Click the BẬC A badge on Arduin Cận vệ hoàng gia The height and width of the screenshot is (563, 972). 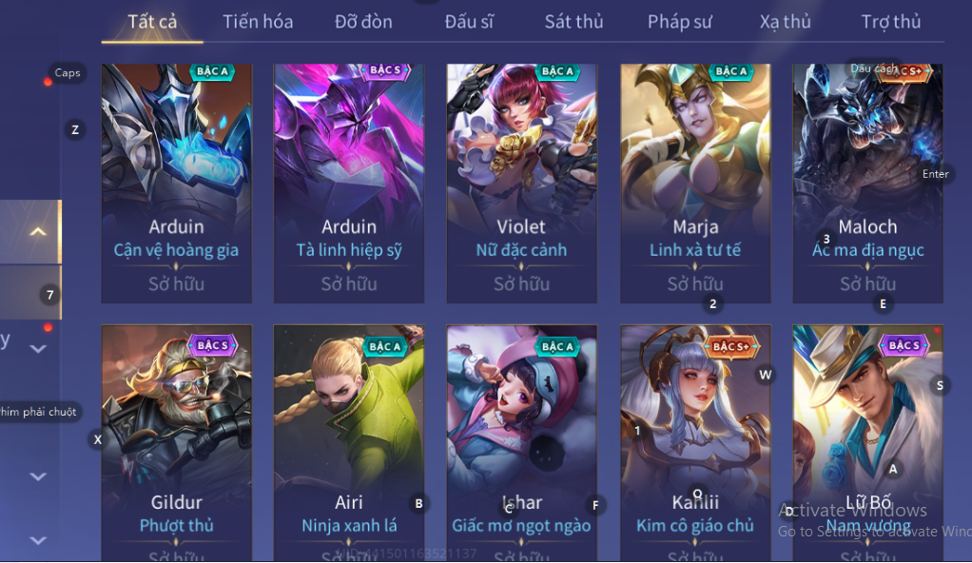click(x=212, y=72)
